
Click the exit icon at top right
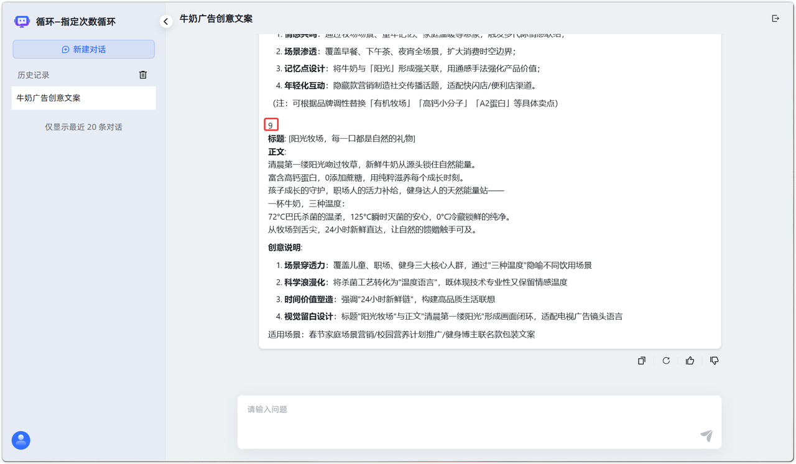[775, 19]
